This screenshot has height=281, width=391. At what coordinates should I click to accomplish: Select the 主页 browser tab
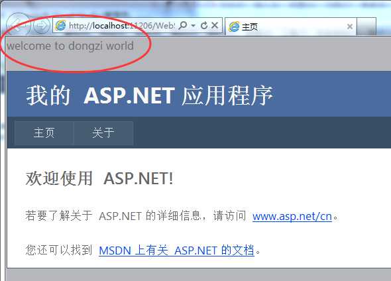coord(291,27)
